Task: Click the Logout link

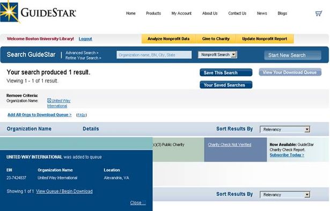Action: pyautogui.click(x=85, y=39)
